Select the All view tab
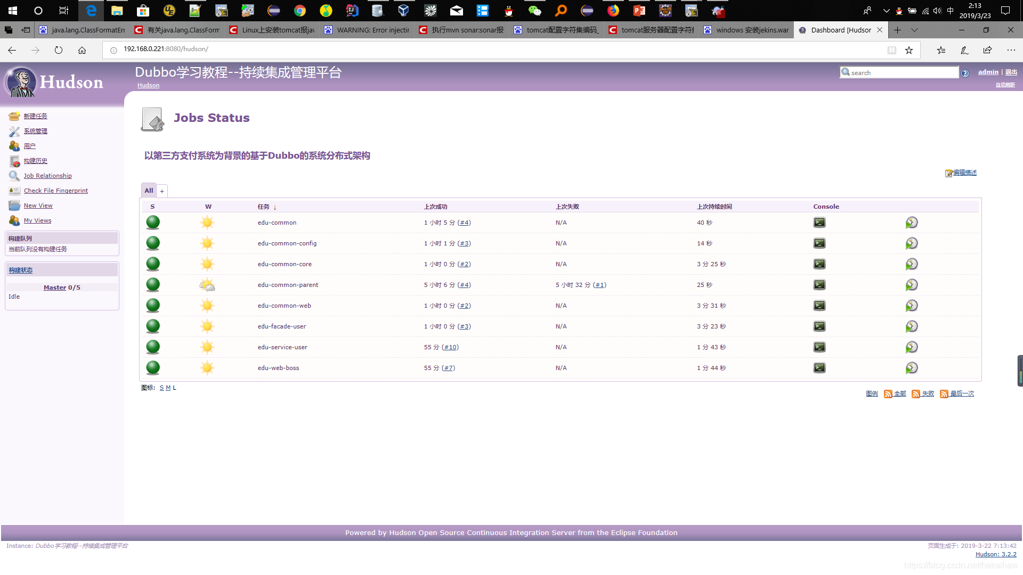This screenshot has width=1023, height=575. (149, 191)
